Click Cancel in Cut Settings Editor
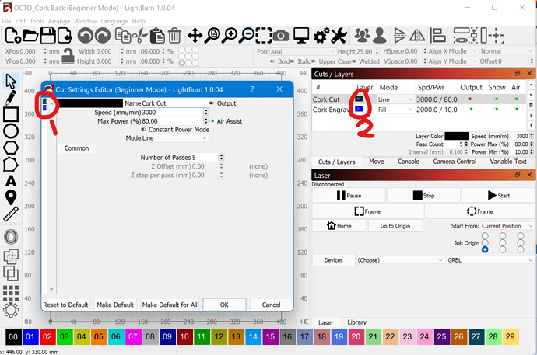537x355 pixels. [272, 305]
